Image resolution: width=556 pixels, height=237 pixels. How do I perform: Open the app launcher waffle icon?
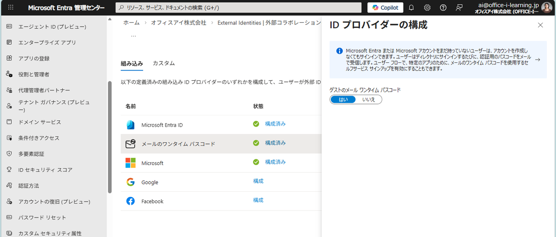[11, 8]
